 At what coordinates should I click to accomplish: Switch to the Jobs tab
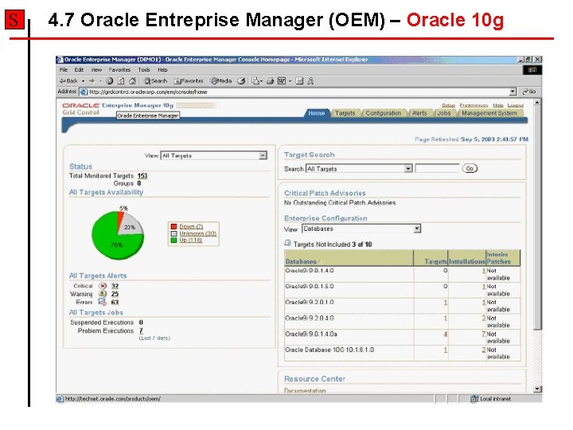[444, 113]
